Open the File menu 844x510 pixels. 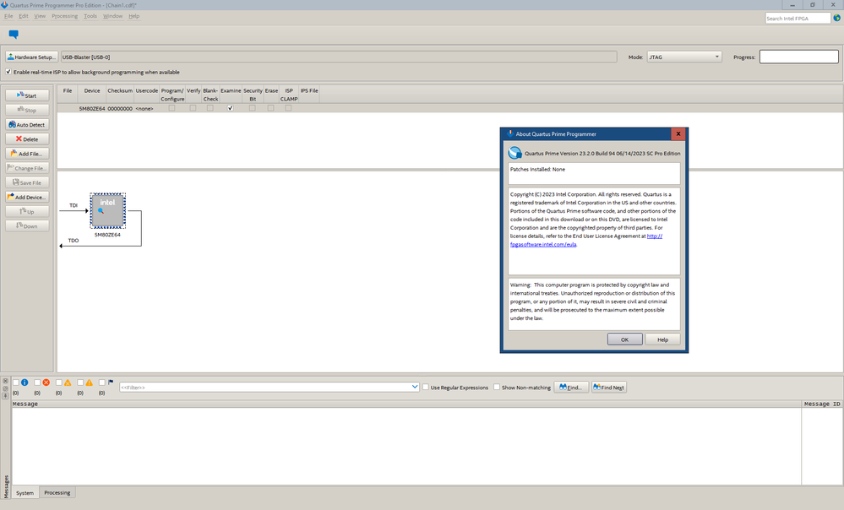8,16
